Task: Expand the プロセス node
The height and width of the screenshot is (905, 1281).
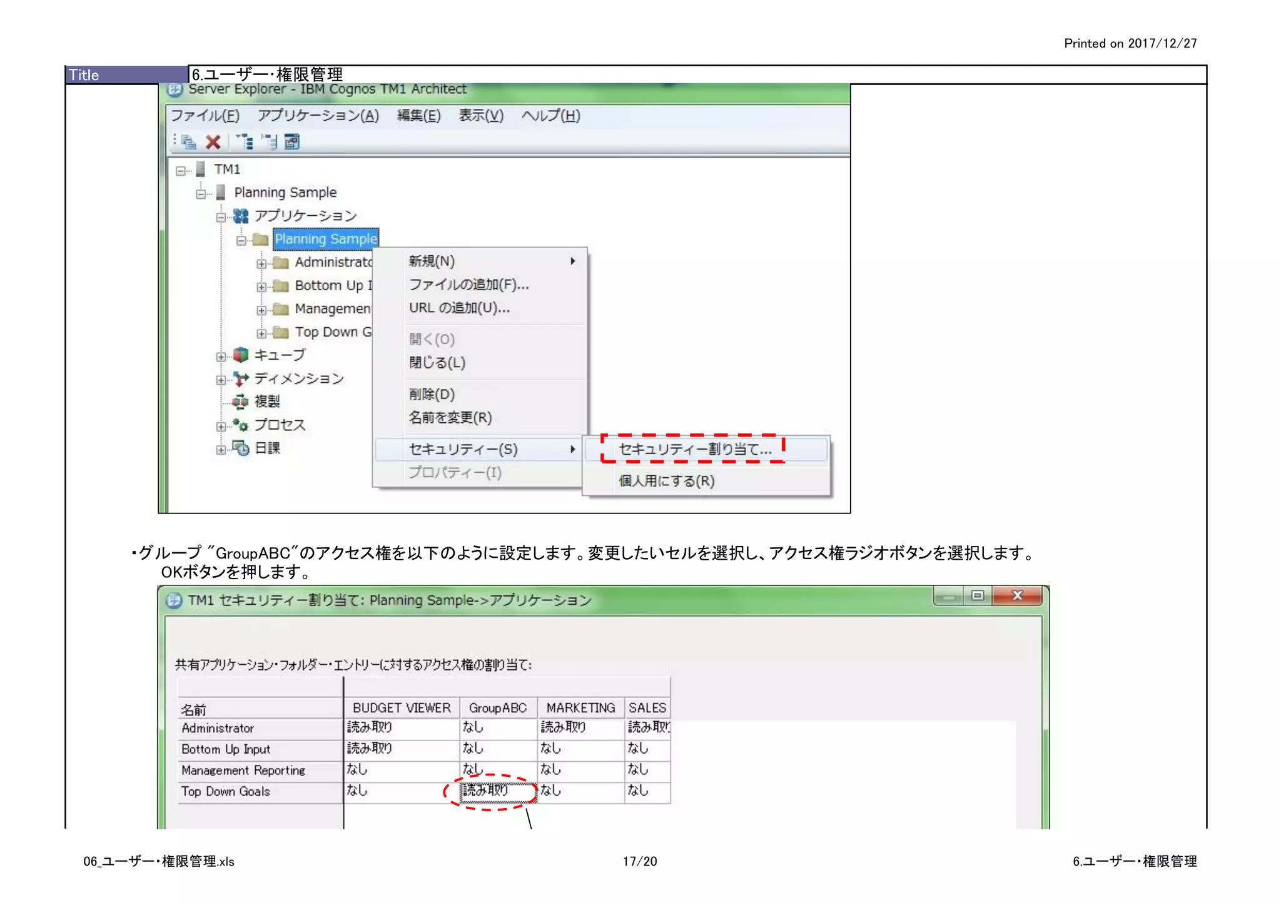Action: point(221,427)
